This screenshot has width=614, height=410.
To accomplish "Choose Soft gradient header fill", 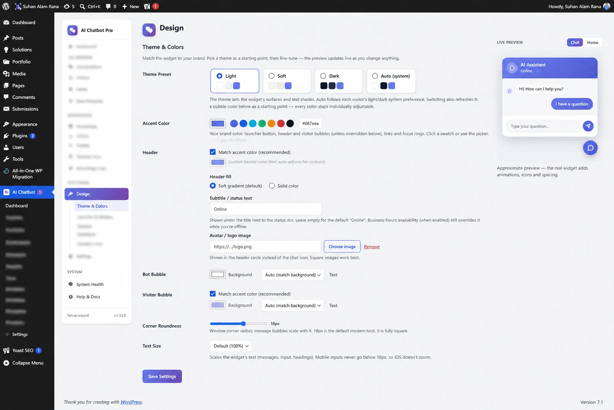I will 213,186.
